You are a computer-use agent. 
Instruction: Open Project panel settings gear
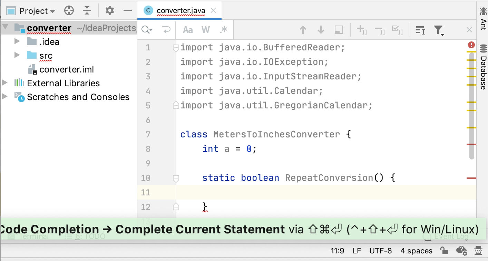(110, 11)
